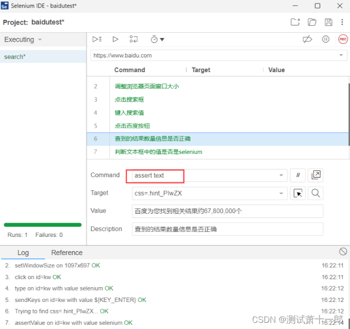
Task: Switch to the Reference tab
Action: point(67,253)
